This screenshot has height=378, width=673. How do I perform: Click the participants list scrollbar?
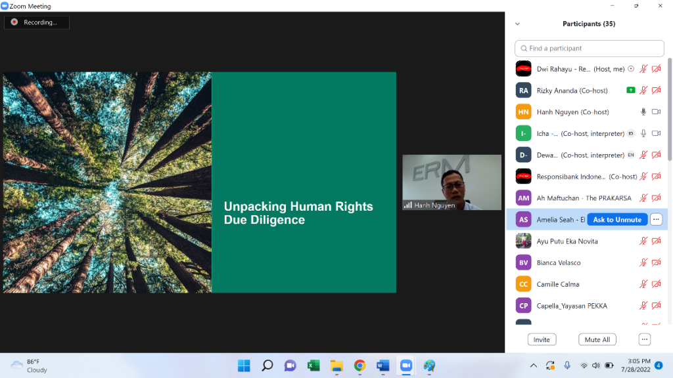click(x=670, y=110)
